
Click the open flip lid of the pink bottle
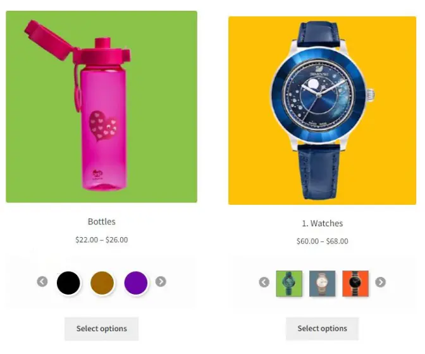47,40
